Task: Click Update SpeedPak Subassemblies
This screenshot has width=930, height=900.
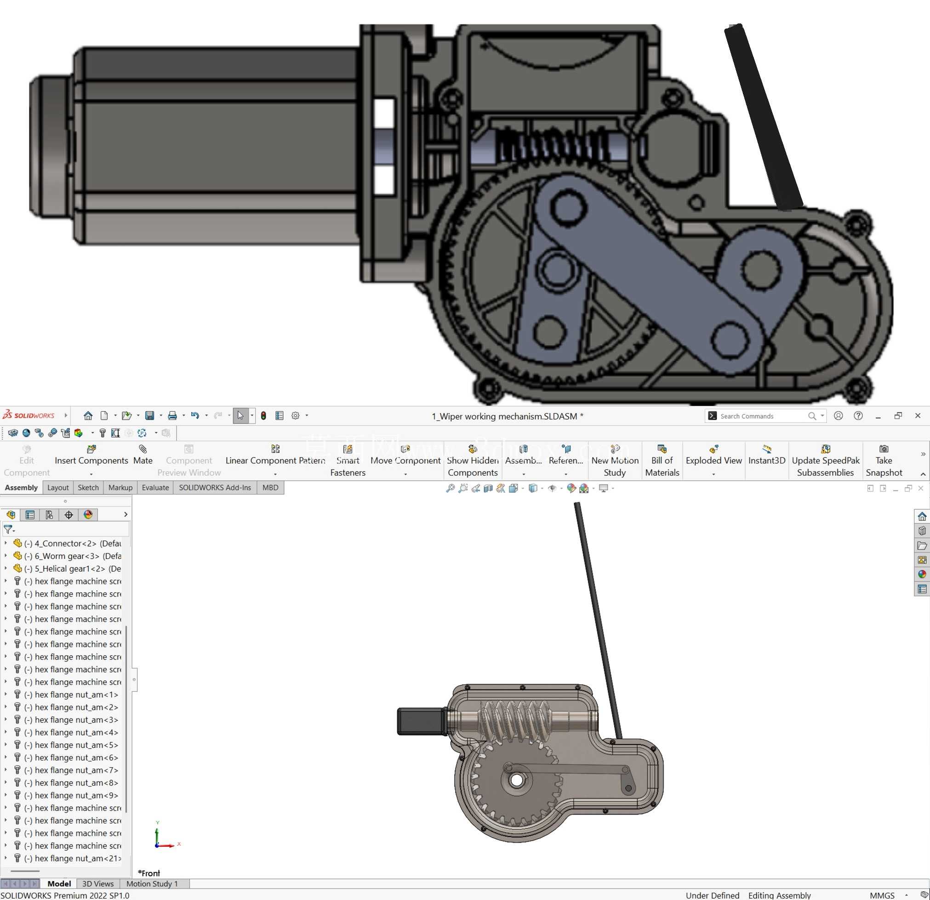Action: (x=825, y=461)
